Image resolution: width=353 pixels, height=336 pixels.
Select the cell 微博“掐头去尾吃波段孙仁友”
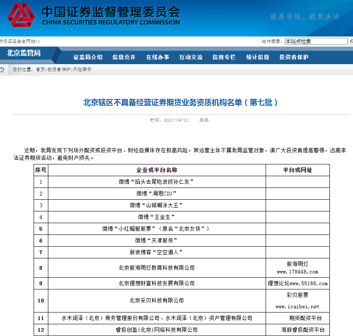[x=156, y=182]
